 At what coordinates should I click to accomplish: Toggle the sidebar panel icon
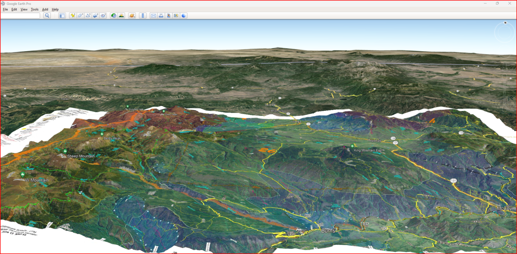point(62,15)
